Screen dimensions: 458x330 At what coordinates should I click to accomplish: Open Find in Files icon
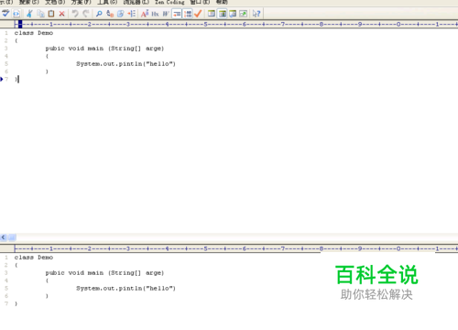coord(121,14)
